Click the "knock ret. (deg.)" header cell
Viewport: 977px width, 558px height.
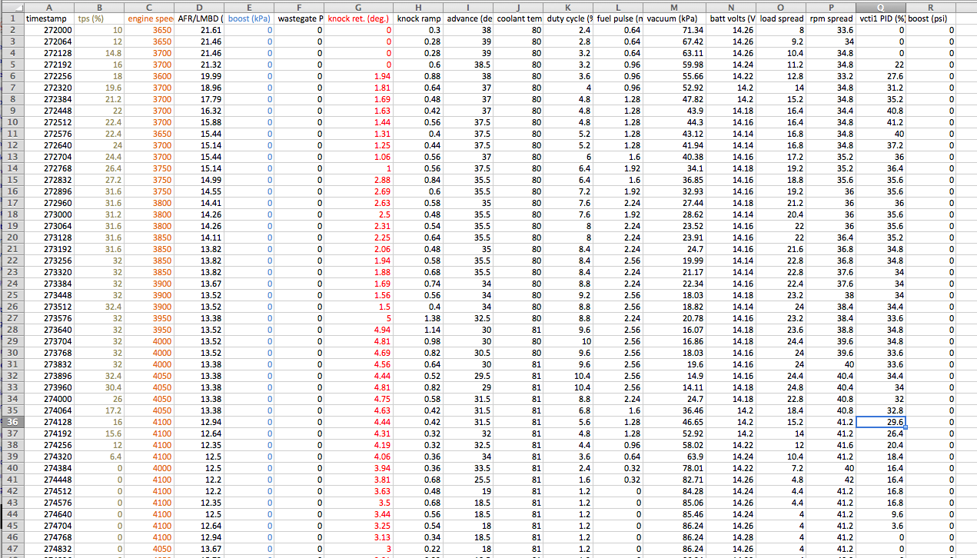click(359, 18)
